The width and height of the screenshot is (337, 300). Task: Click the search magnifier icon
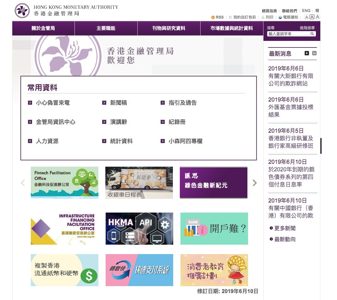pos(312,34)
